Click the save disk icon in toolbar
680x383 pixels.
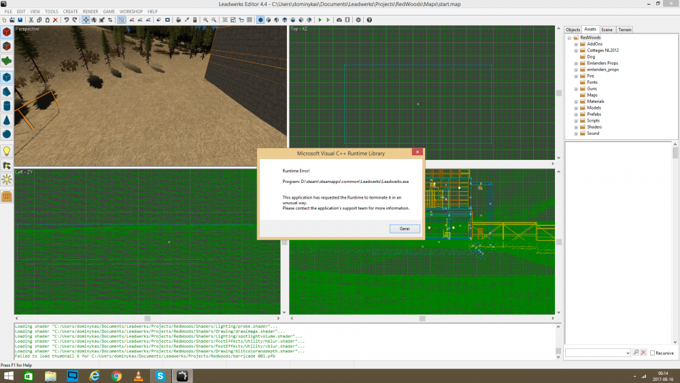(20, 20)
